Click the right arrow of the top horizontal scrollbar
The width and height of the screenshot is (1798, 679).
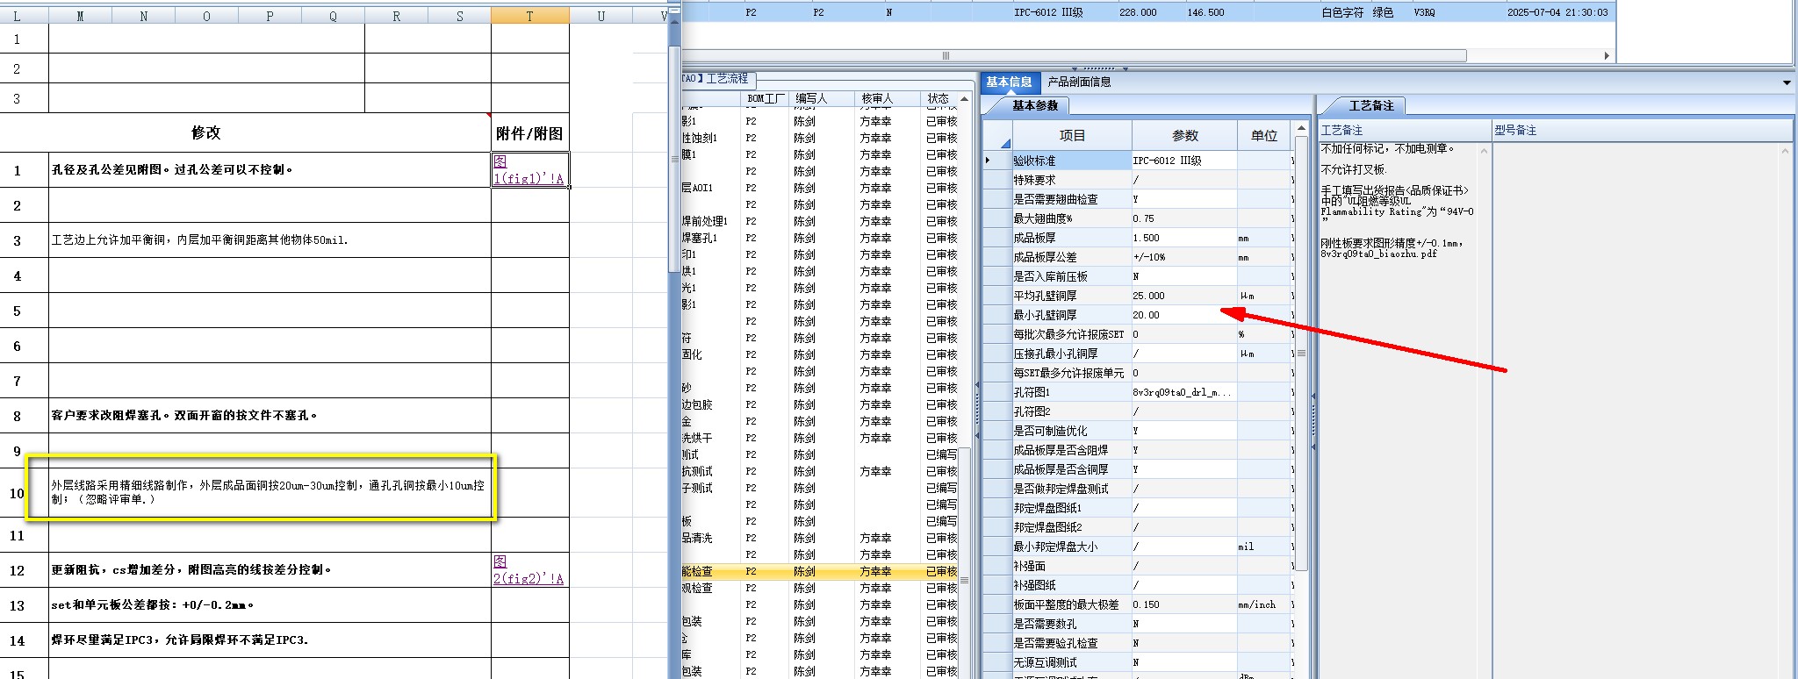pyautogui.click(x=1607, y=55)
